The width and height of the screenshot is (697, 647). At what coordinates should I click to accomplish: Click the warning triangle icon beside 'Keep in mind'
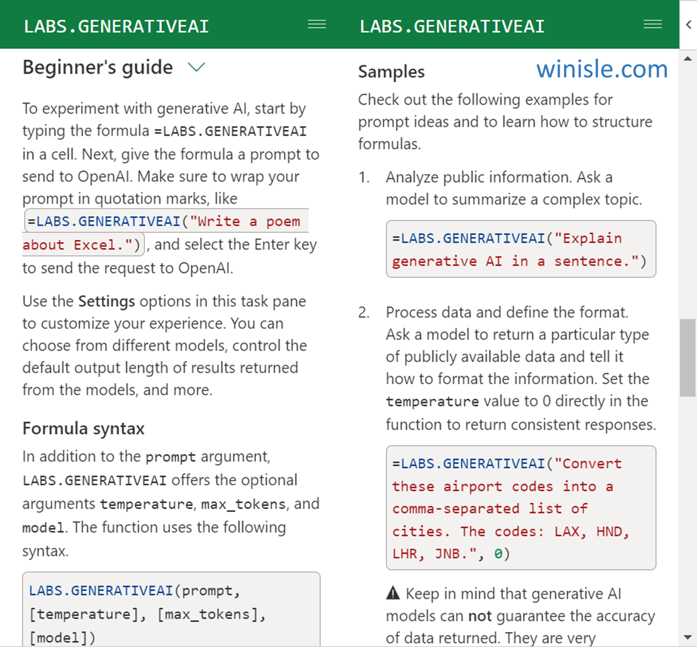(x=393, y=593)
